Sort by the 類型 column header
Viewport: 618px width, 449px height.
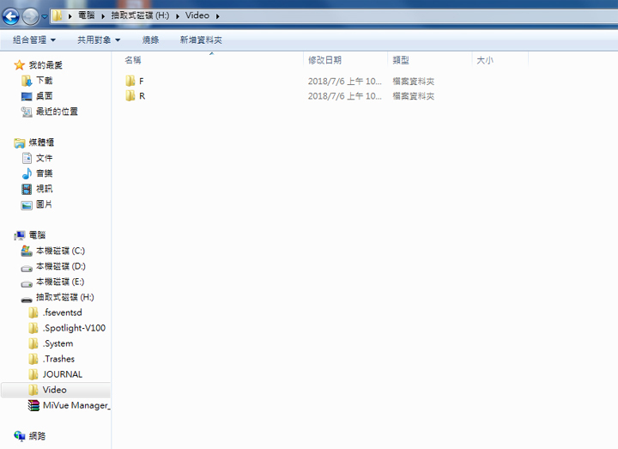tap(401, 60)
